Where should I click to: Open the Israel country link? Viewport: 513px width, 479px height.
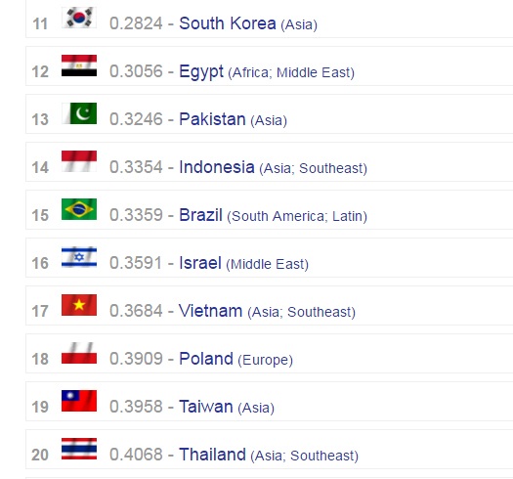pyautogui.click(x=200, y=263)
